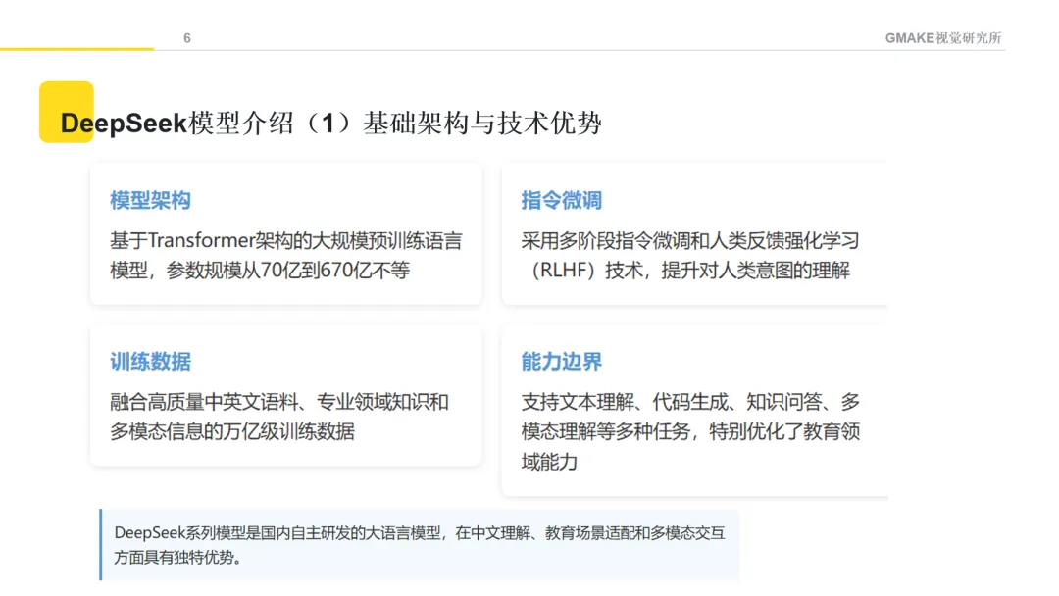
Task: Select the '训练数据' card heading
Action: (151, 361)
